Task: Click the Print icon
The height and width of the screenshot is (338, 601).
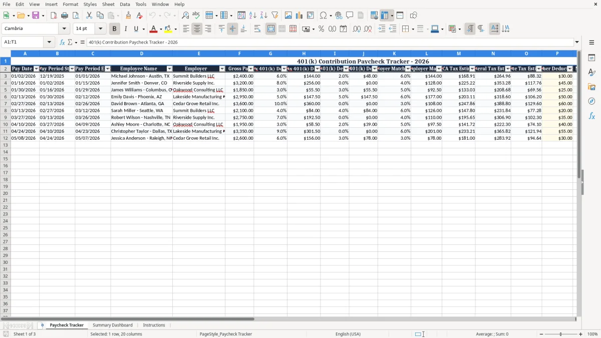Action: coord(65,16)
